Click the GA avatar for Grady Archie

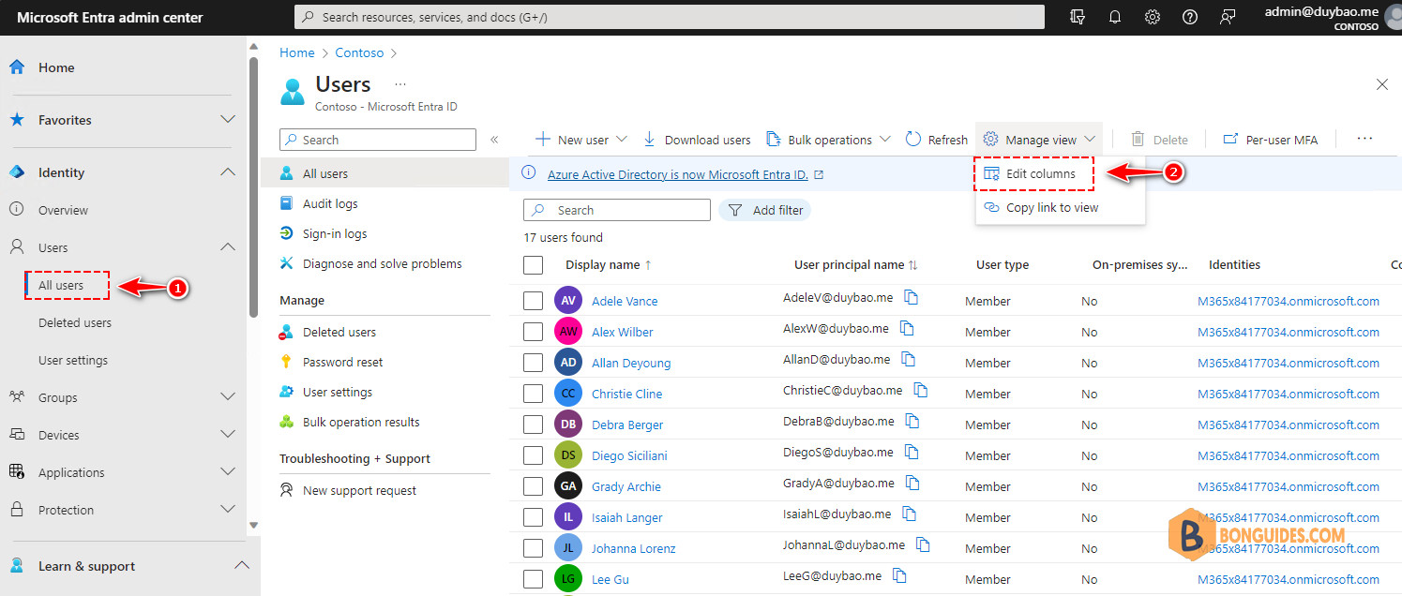click(568, 486)
